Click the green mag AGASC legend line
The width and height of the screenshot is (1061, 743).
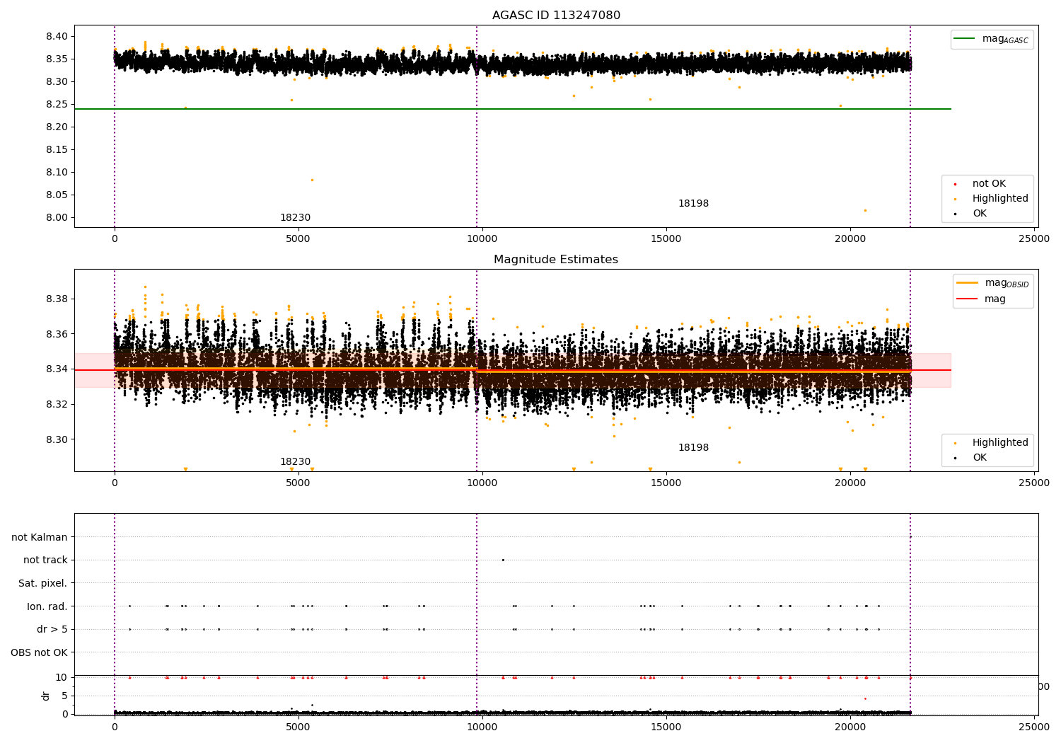pos(964,39)
